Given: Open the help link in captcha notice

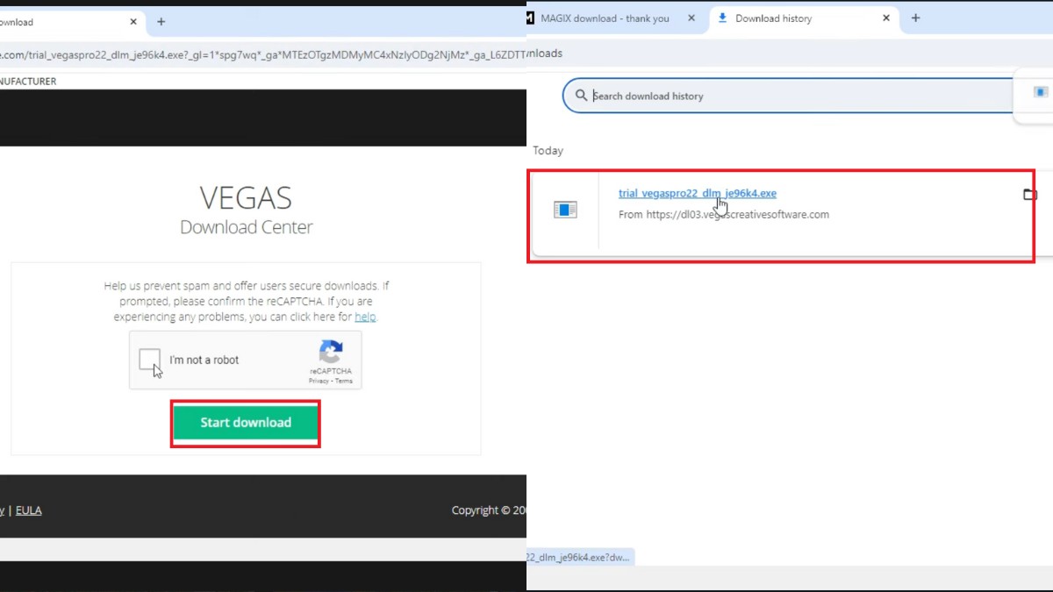Looking at the screenshot, I should [x=365, y=317].
